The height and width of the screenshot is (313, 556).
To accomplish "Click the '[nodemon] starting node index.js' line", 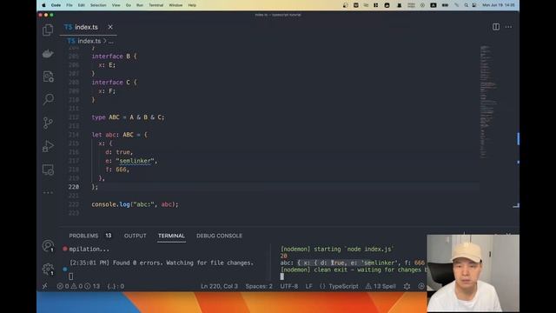I will pyautogui.click(x=337, y=250).
